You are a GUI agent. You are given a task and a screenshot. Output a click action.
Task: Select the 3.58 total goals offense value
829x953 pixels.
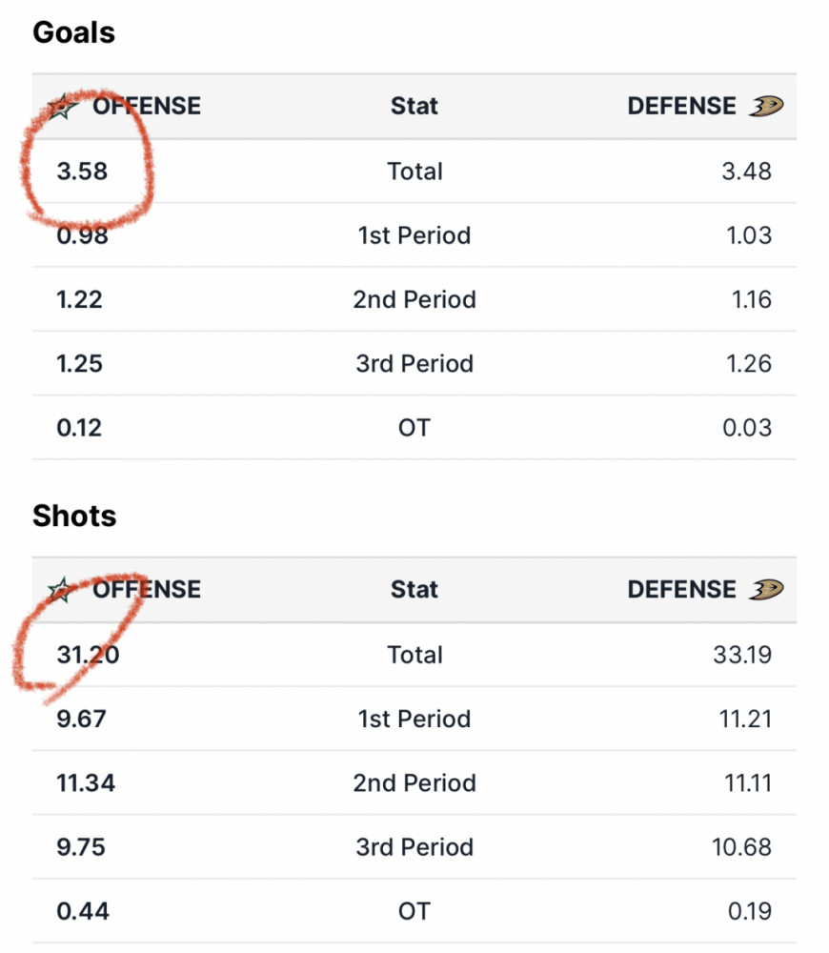tap(82, 172)
